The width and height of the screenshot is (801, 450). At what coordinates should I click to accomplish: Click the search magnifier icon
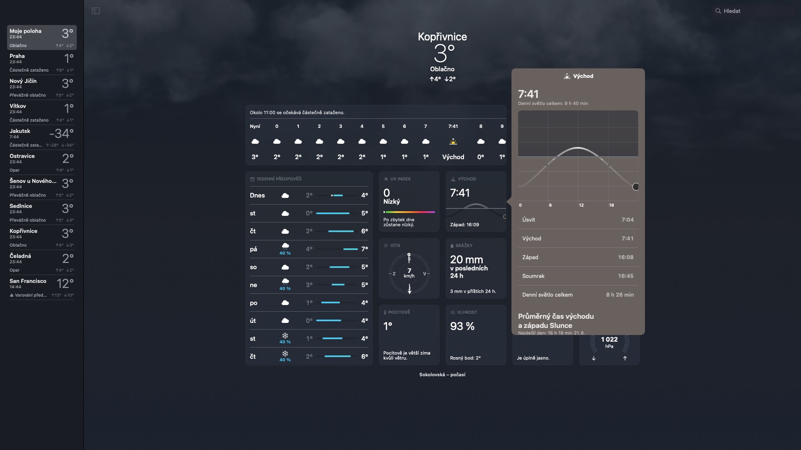pyautogui.click(x=718, y=11)
